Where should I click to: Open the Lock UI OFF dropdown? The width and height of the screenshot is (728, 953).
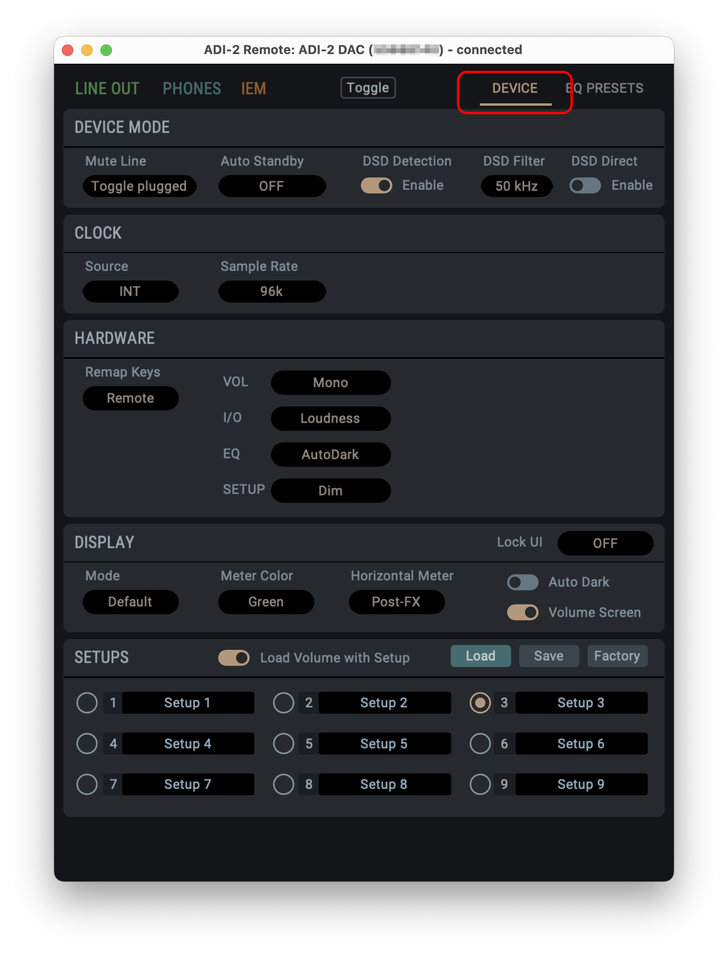pyautogui.click(x=605, y=544)
